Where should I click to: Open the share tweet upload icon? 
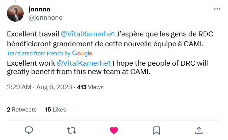[199, 130]
